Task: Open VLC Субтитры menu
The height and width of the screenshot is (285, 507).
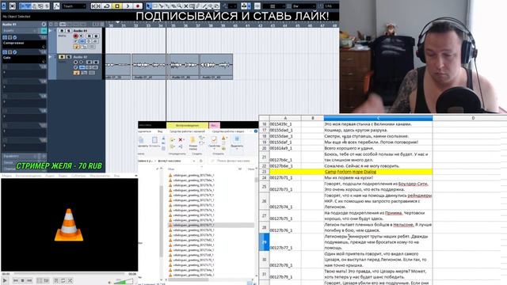Action: (78, 176)
